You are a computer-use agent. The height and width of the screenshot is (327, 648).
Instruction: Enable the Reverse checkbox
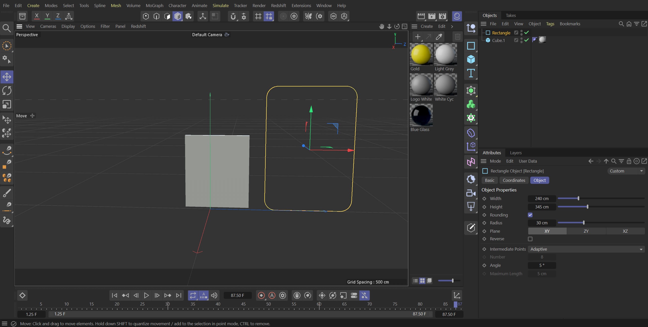[x=530, y=239]
